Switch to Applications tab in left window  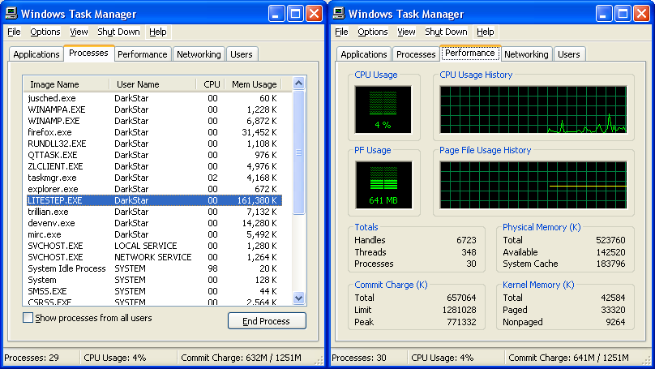click(36, 54)
